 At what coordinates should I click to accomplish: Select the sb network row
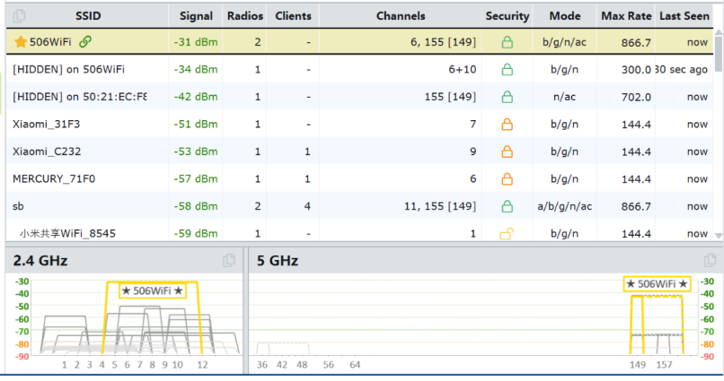point(359,206)
